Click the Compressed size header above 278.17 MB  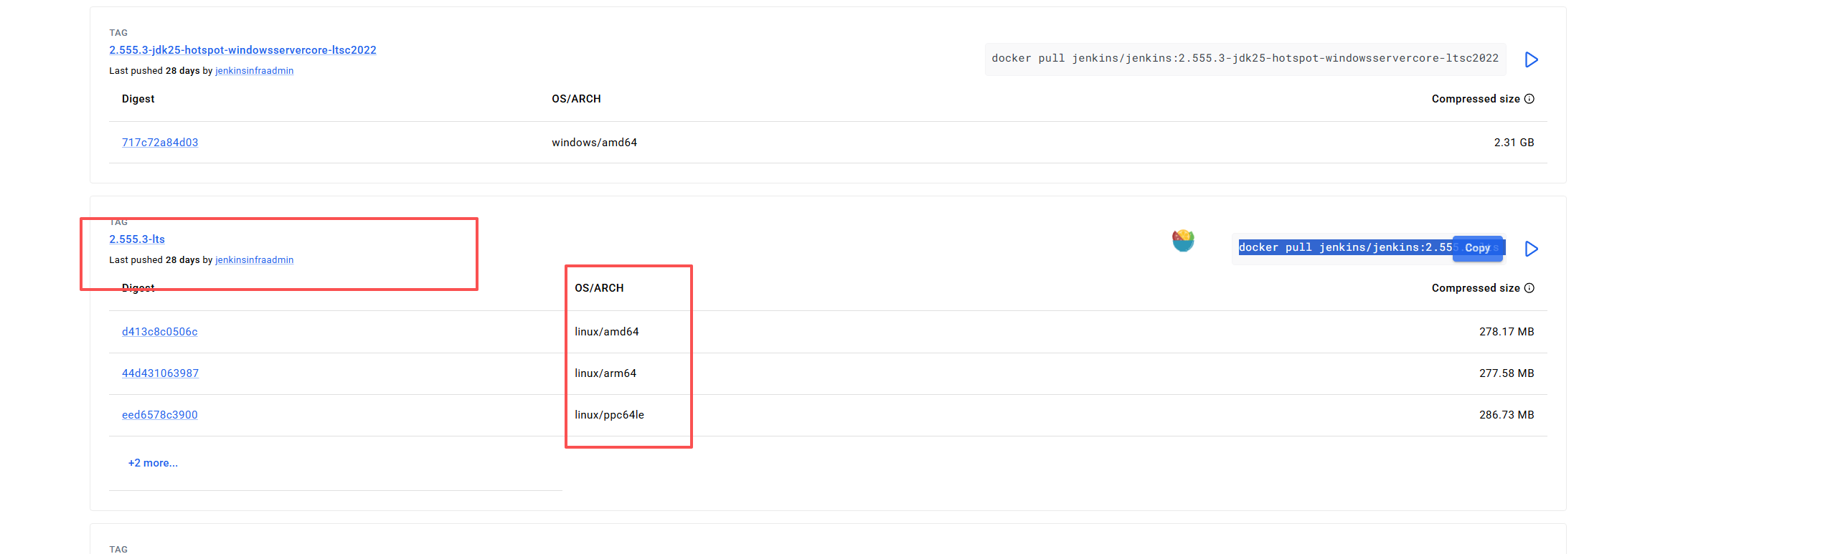1476,288
